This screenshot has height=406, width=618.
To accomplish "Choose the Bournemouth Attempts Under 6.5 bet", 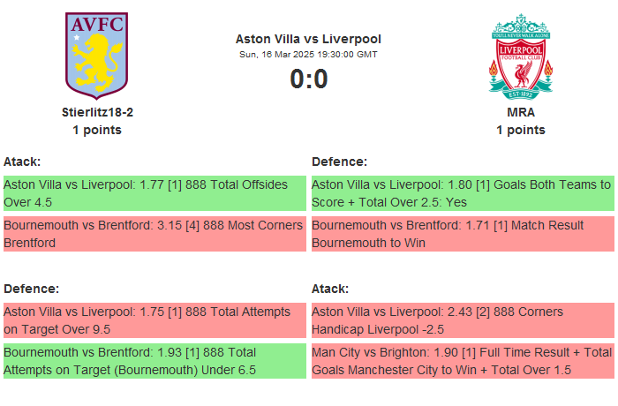I will (x=154, y=361).
